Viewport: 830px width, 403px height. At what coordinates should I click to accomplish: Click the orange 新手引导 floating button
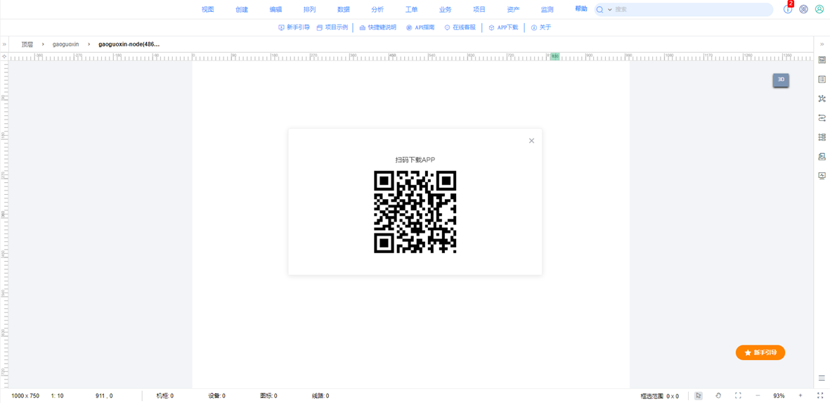pyautogui.click(x=760, y=352)
